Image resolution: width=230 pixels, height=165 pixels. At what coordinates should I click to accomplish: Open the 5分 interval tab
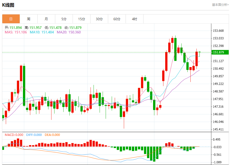64,19
